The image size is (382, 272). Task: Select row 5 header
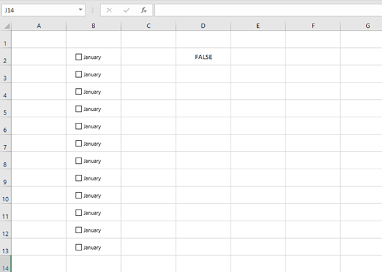[x=6, y=108]
